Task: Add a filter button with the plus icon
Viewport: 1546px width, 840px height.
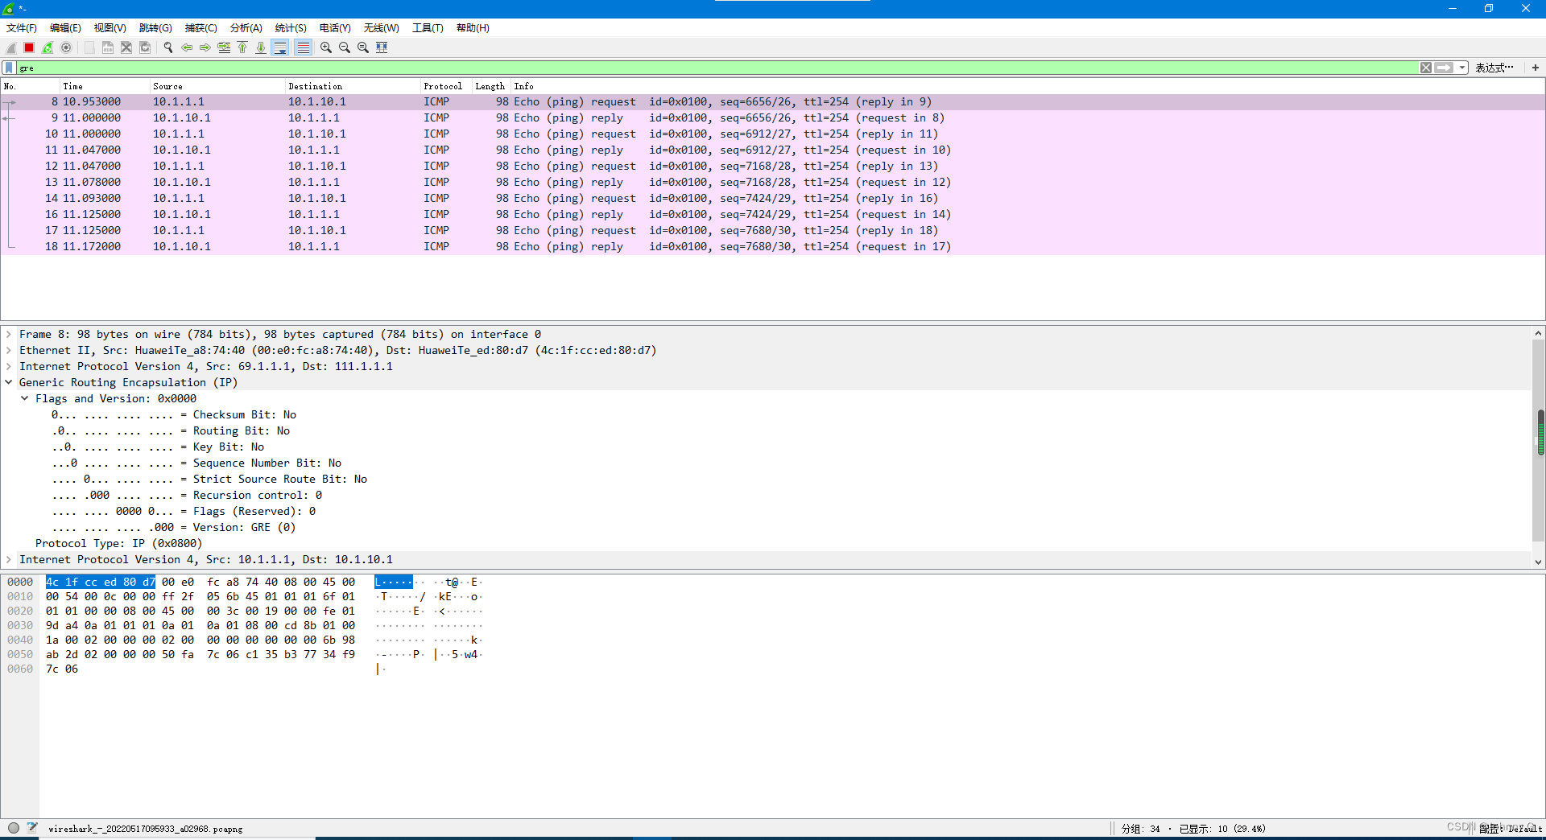Action: pyautogui.click(x=1536, y=68)
